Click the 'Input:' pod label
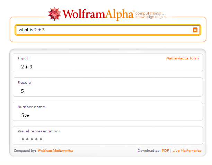This screenshot has height=165, width=212. 24,58
